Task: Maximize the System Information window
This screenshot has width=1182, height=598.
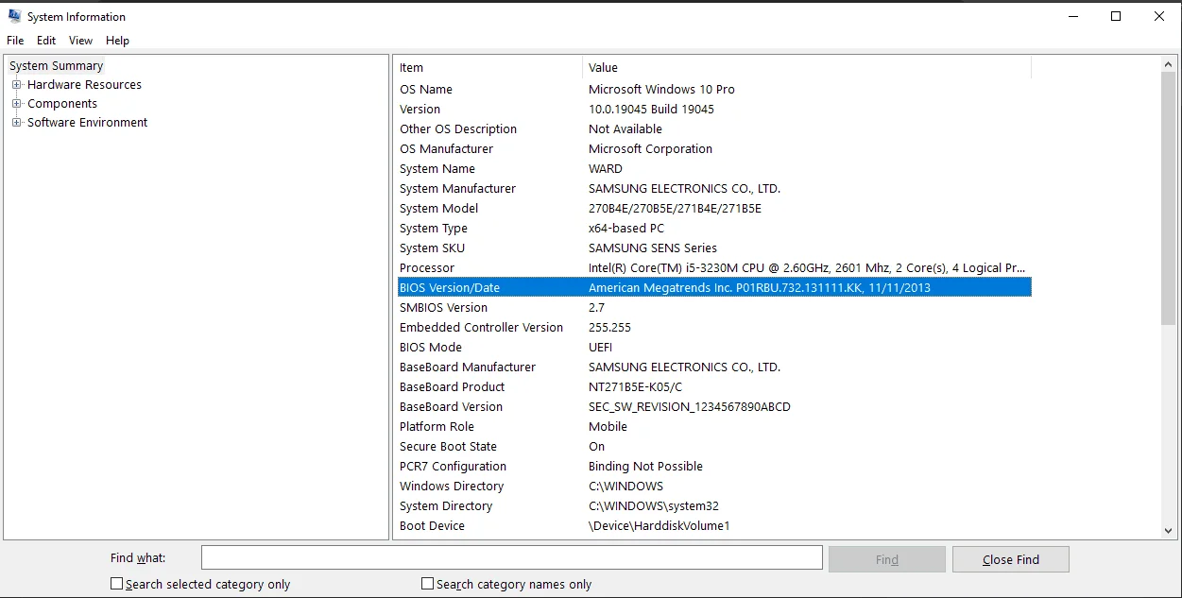Action: coord(1116,16)
